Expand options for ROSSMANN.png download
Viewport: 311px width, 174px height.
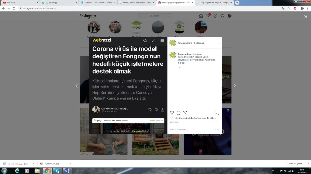(70, 164)
